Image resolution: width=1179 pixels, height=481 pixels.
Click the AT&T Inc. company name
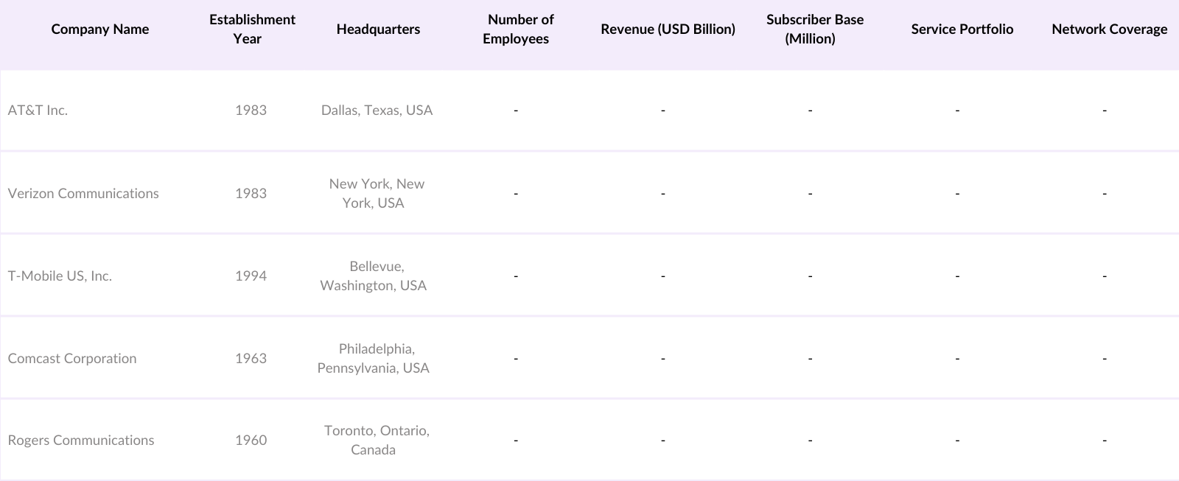[38, 110]
